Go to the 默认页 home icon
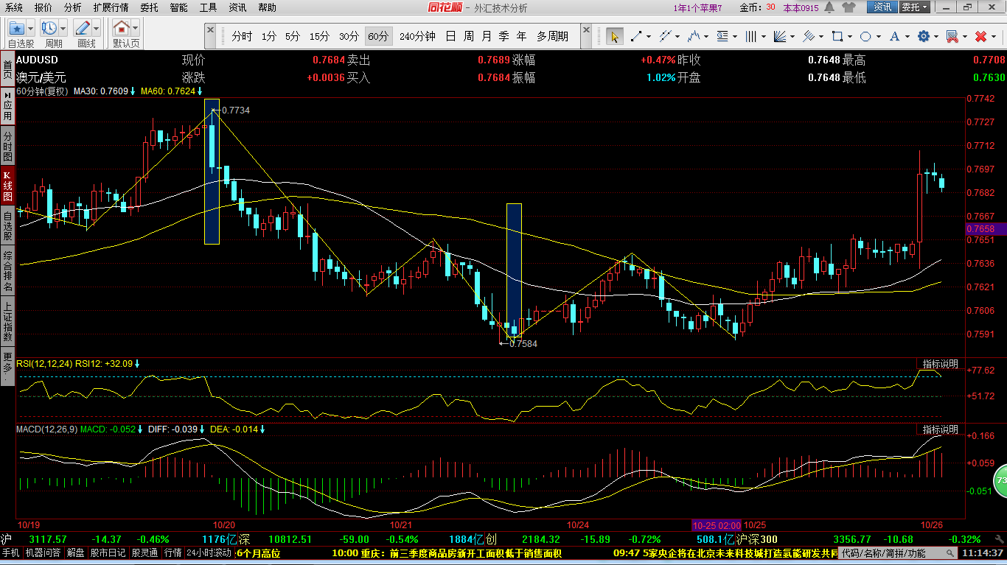This screenshot has height=565, width=1007. [122, 29]
